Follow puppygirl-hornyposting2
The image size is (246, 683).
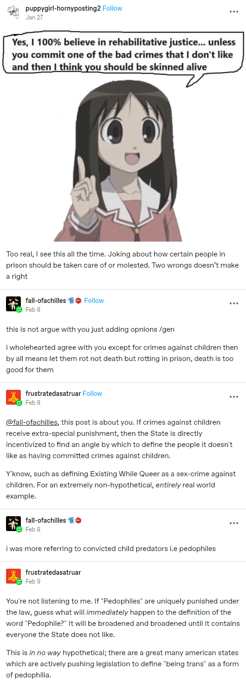tap(112, 9)
